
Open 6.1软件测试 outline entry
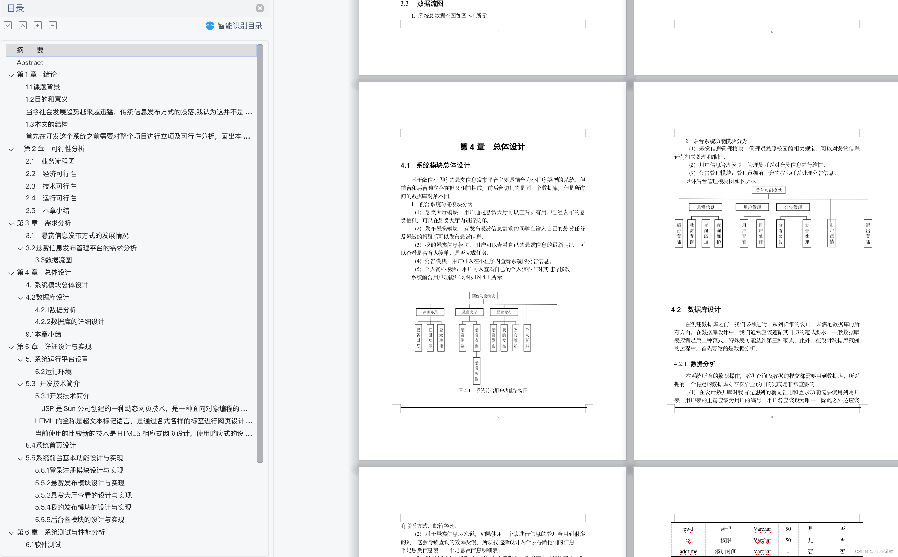[x=43, y=545]
